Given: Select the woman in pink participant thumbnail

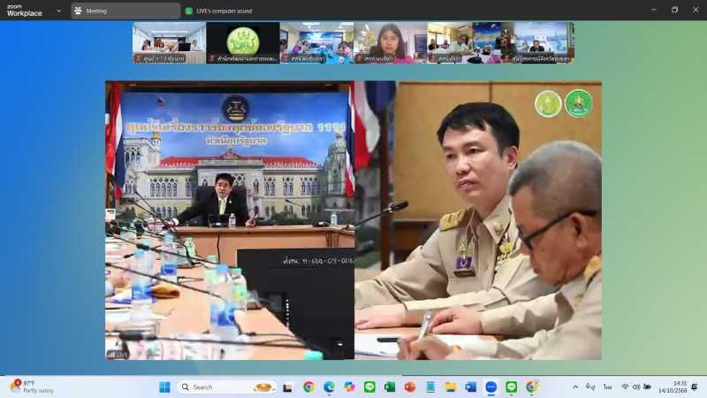Looking at the screenshot, I should coord(390,42).
